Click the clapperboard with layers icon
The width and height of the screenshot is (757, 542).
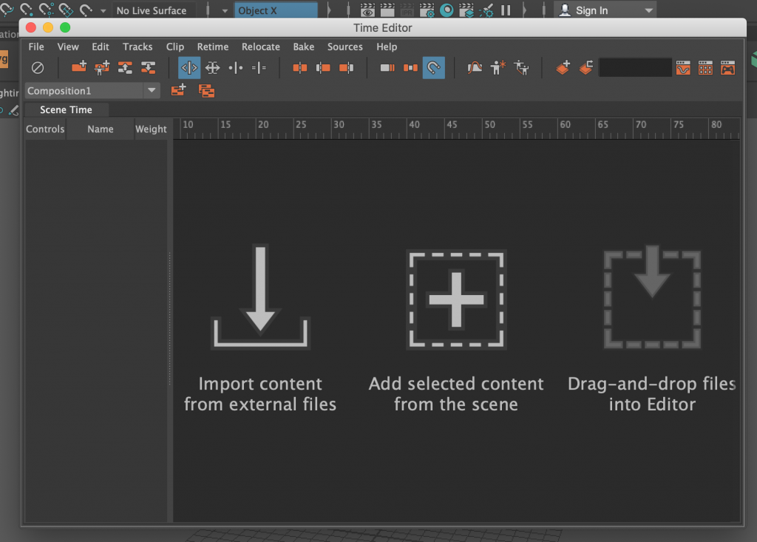(x=466, y=10)
